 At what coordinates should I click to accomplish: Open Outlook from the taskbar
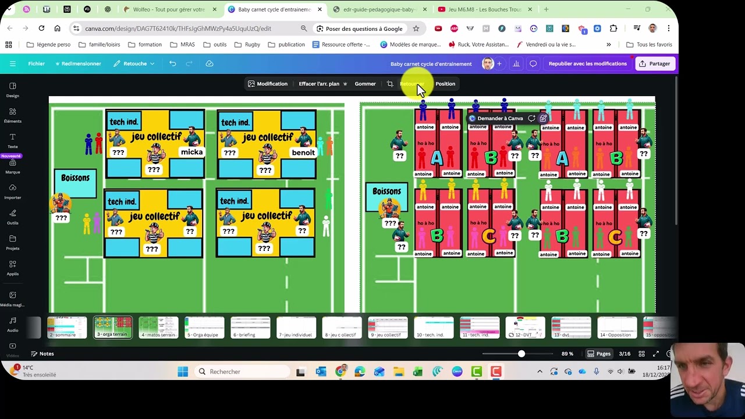(x=321, y=371)
